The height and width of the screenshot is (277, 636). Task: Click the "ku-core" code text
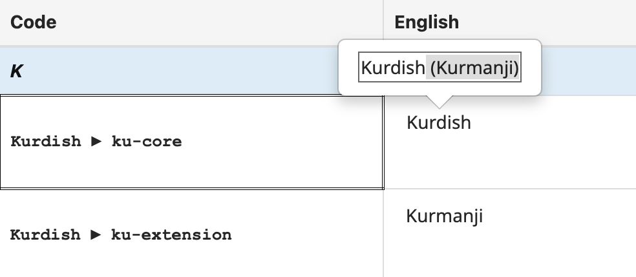coord(147,142)
